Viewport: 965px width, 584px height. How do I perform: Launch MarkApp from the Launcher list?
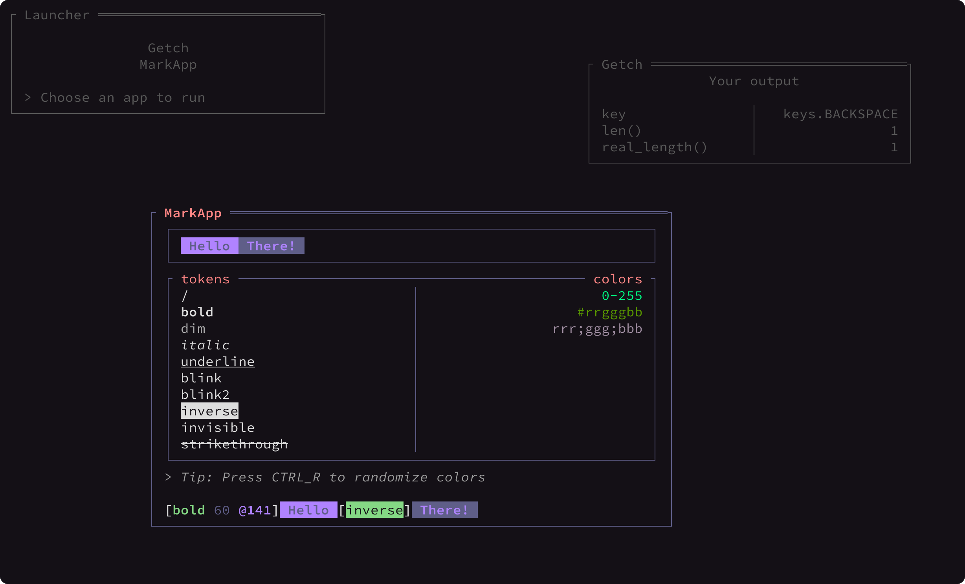point(168,64)
